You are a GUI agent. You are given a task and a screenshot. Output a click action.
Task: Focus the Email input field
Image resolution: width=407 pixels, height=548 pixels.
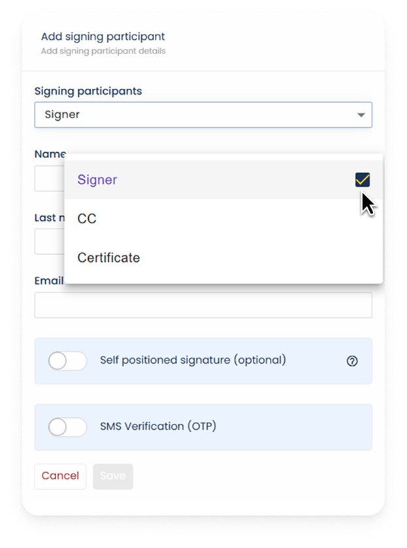203,305
